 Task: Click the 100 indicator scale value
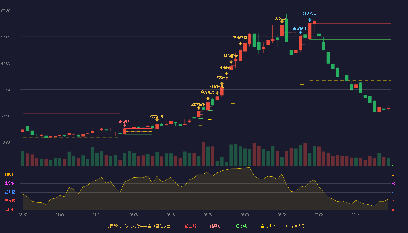click(395, 166)
